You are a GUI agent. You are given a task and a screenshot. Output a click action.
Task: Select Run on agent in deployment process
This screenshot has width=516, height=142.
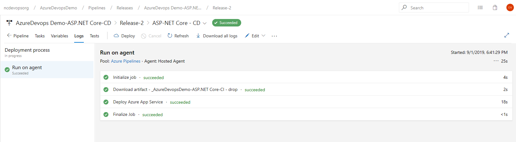pos(47,70)
